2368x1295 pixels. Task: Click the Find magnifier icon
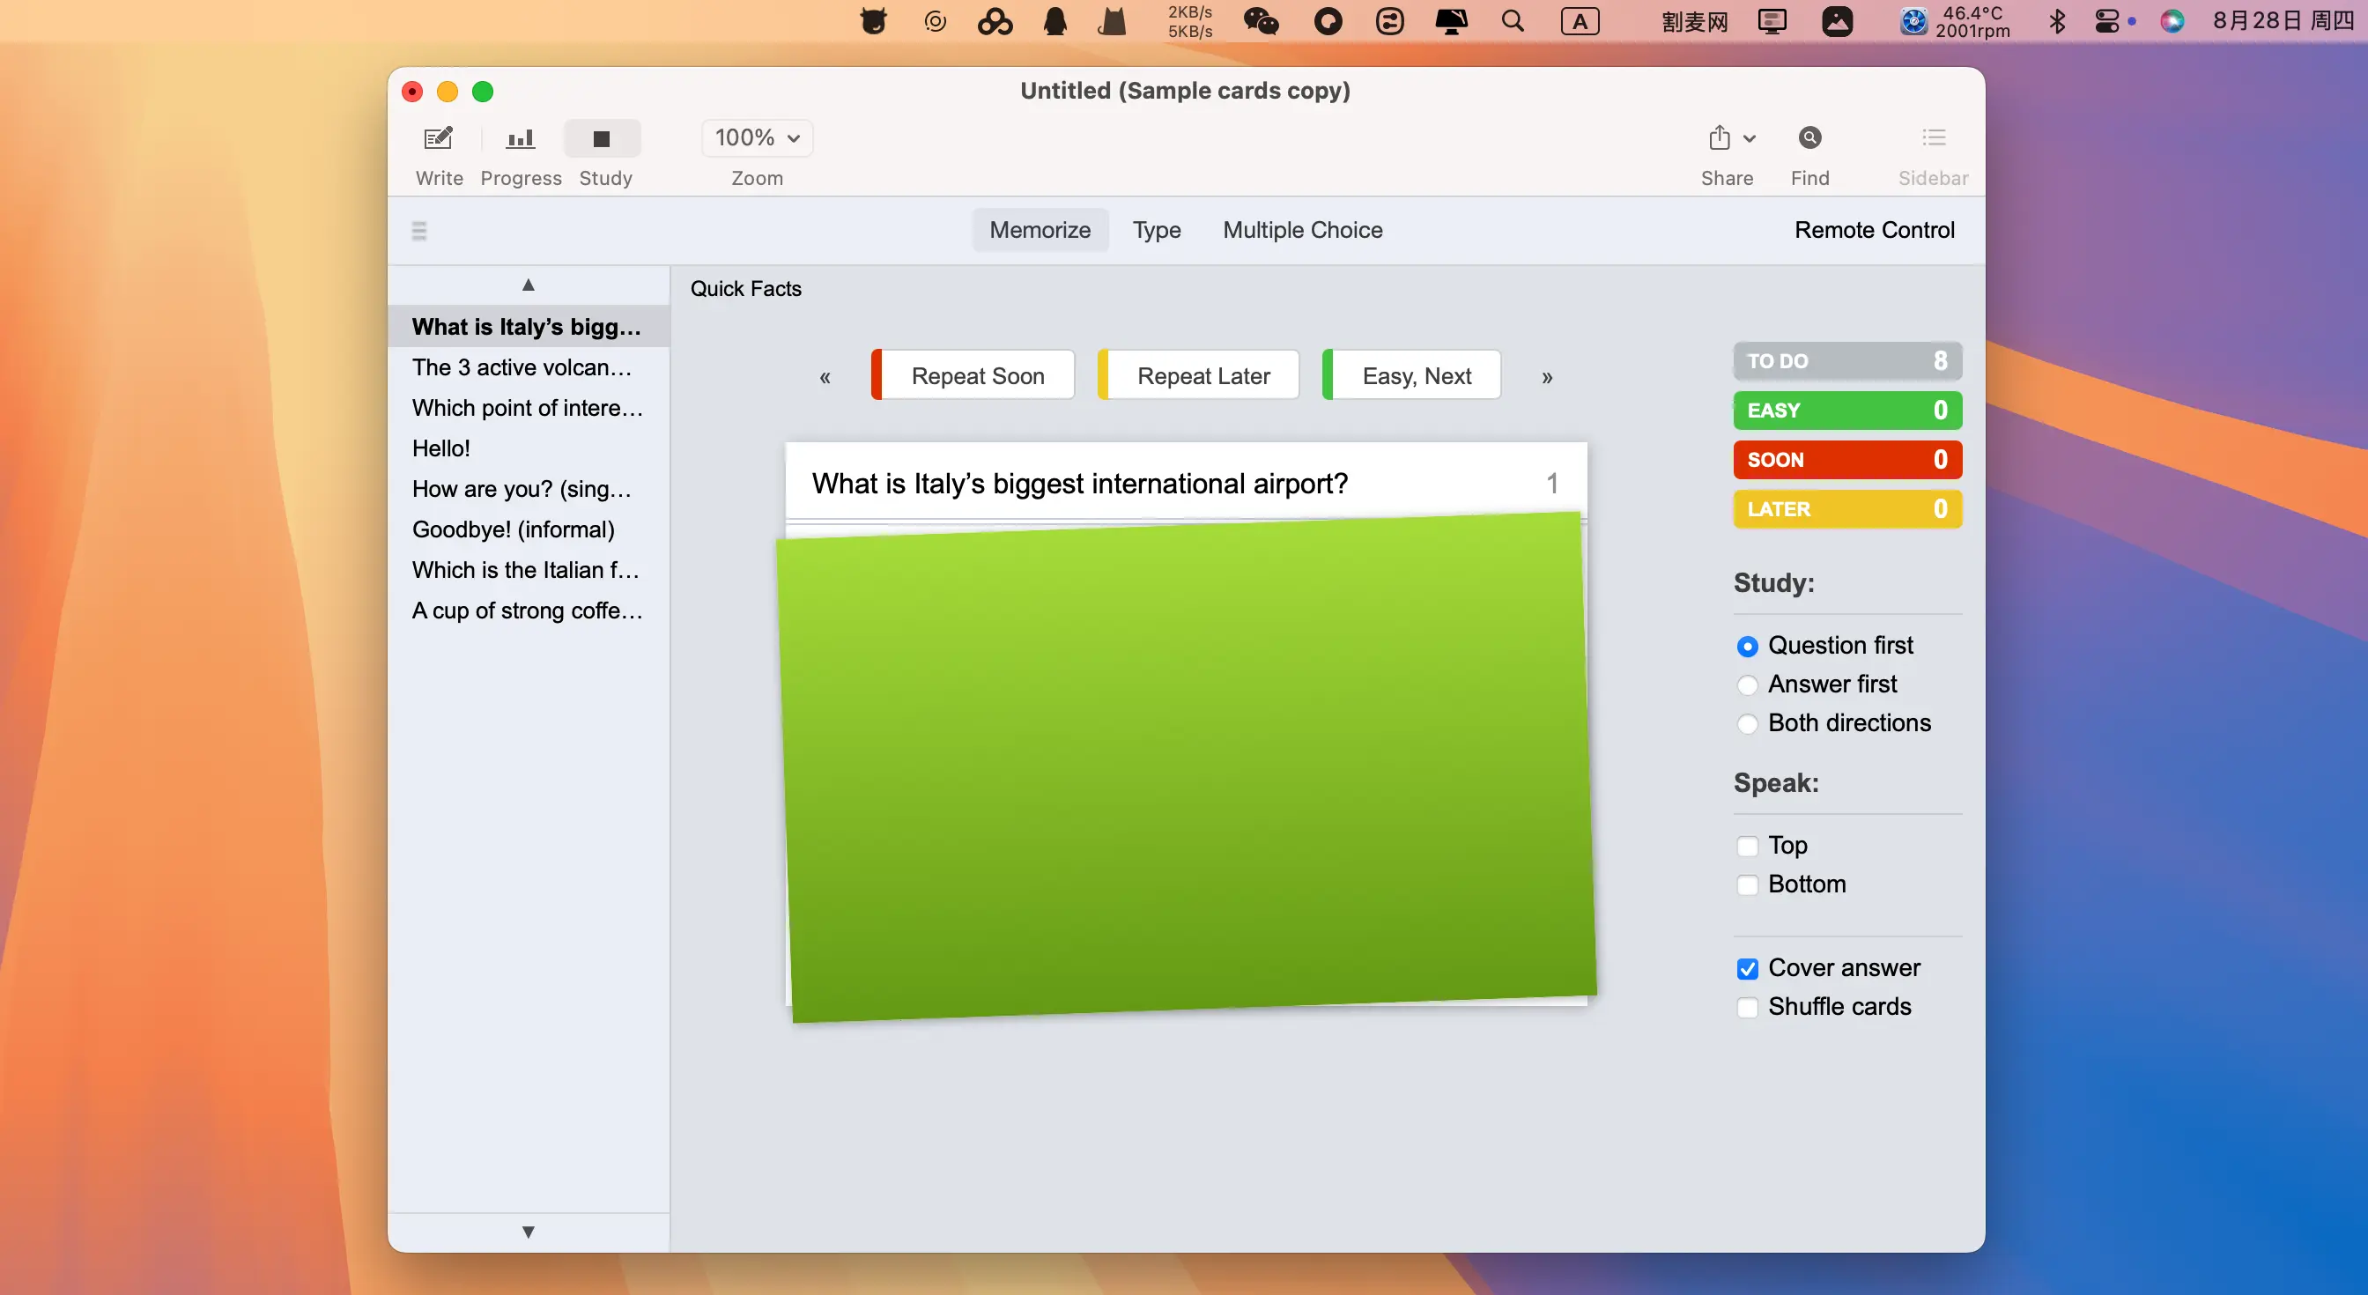click(1809, 137)
